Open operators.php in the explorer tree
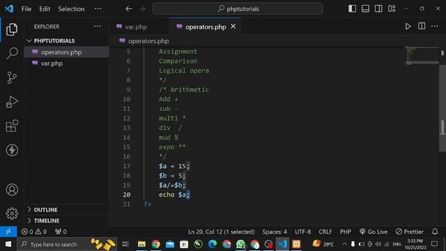 click(x=67, y=52)
